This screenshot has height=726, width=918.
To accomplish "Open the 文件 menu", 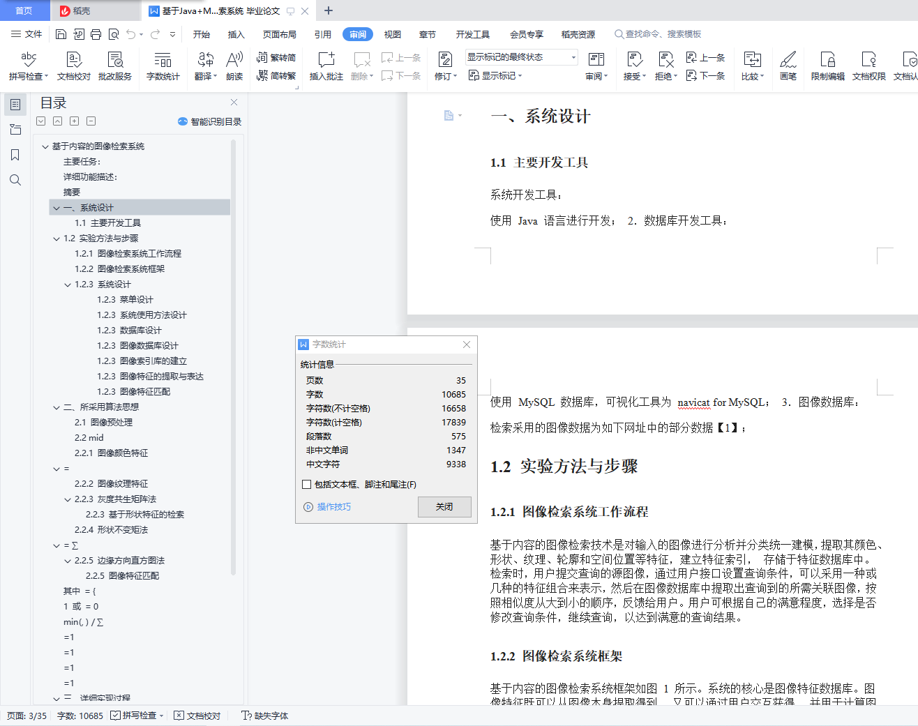I will coord(27,34).
